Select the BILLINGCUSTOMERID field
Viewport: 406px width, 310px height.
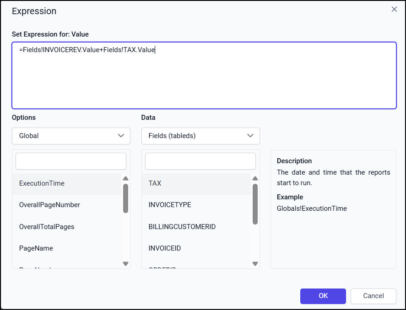point(182,227)
